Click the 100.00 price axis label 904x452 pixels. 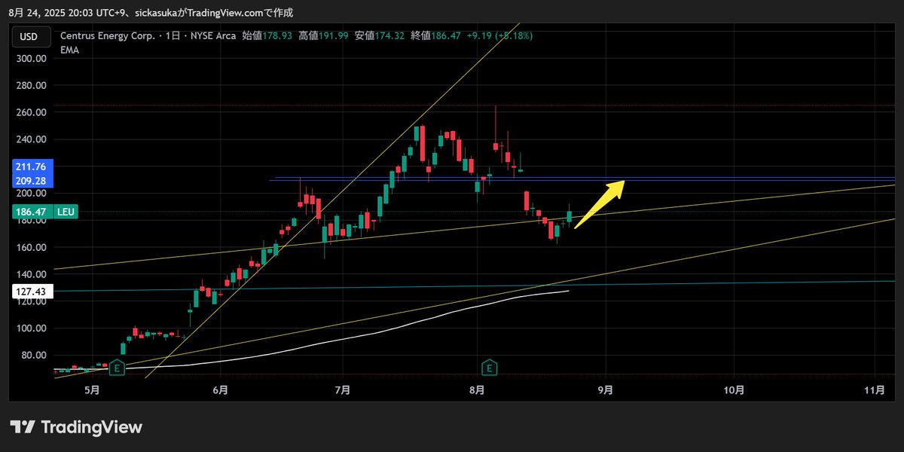coord(31,328)
